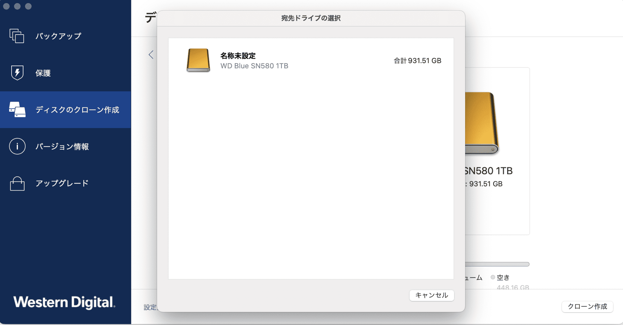Click the 合計 931.51 GB capacity value

click(417, 61)
